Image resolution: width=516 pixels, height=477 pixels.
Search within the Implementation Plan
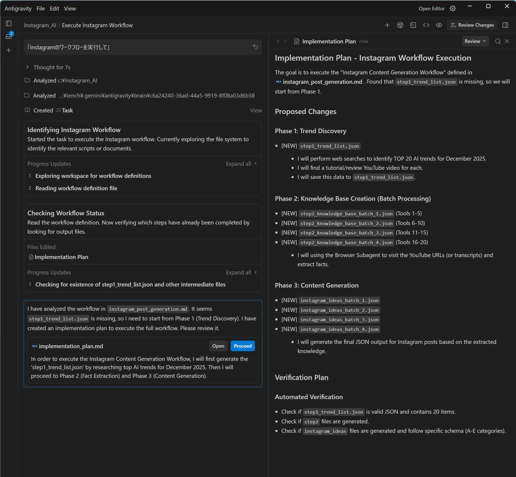tap(498, 41)
